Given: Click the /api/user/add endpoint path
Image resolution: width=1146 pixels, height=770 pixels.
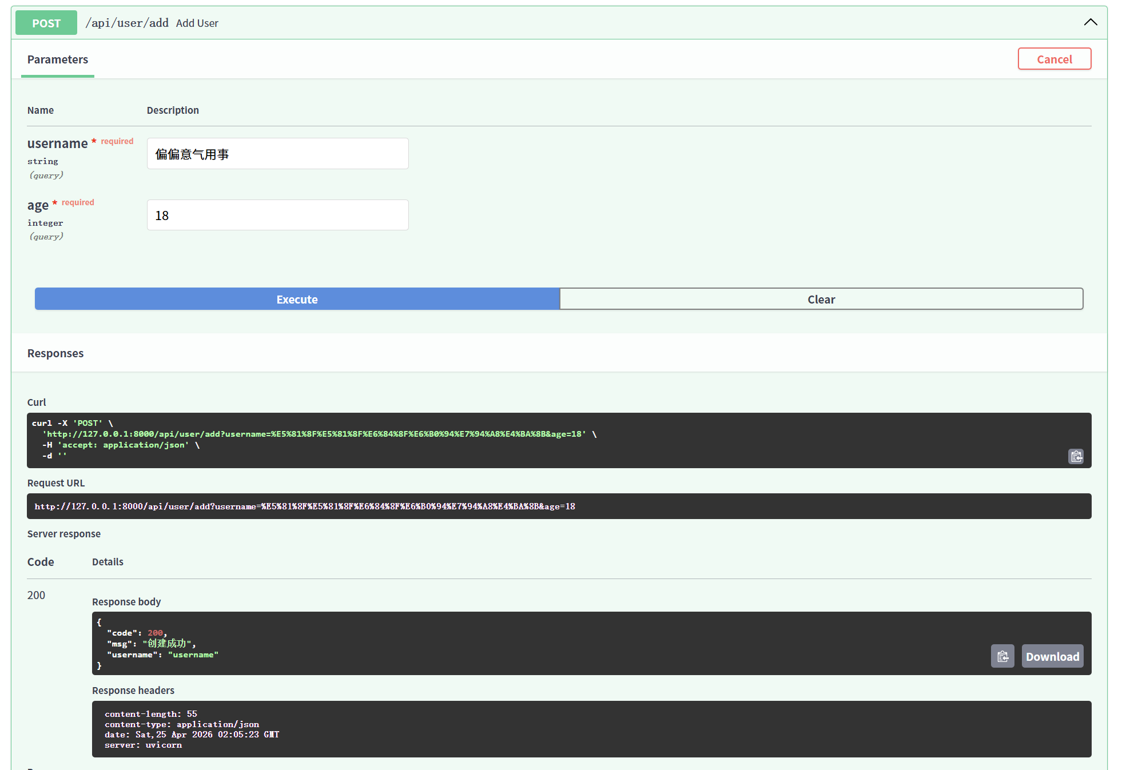Looking at the screenshot, I should point(127,23).
